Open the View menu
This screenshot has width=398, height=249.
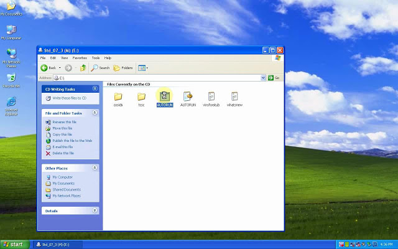click(64, 58)
